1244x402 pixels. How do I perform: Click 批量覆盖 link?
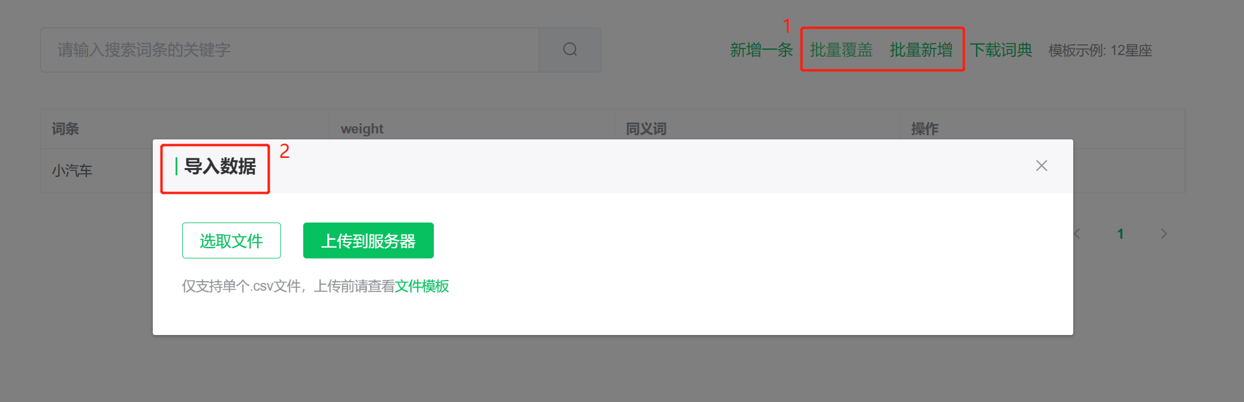[841, 50]
